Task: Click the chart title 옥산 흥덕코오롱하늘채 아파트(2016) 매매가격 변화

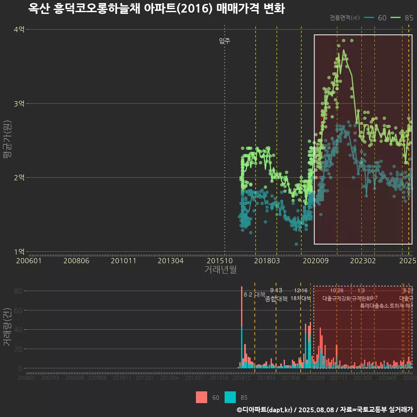Action: point(156,9)
